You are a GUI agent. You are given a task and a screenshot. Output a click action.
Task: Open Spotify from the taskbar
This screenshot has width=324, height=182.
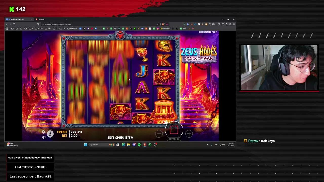point(139,144)
